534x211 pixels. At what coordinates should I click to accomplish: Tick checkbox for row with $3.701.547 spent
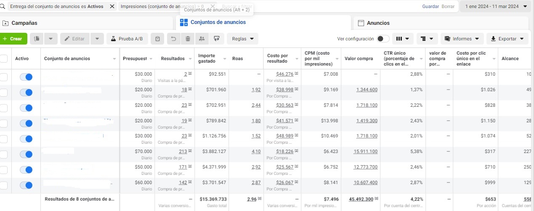pos(3,185)
